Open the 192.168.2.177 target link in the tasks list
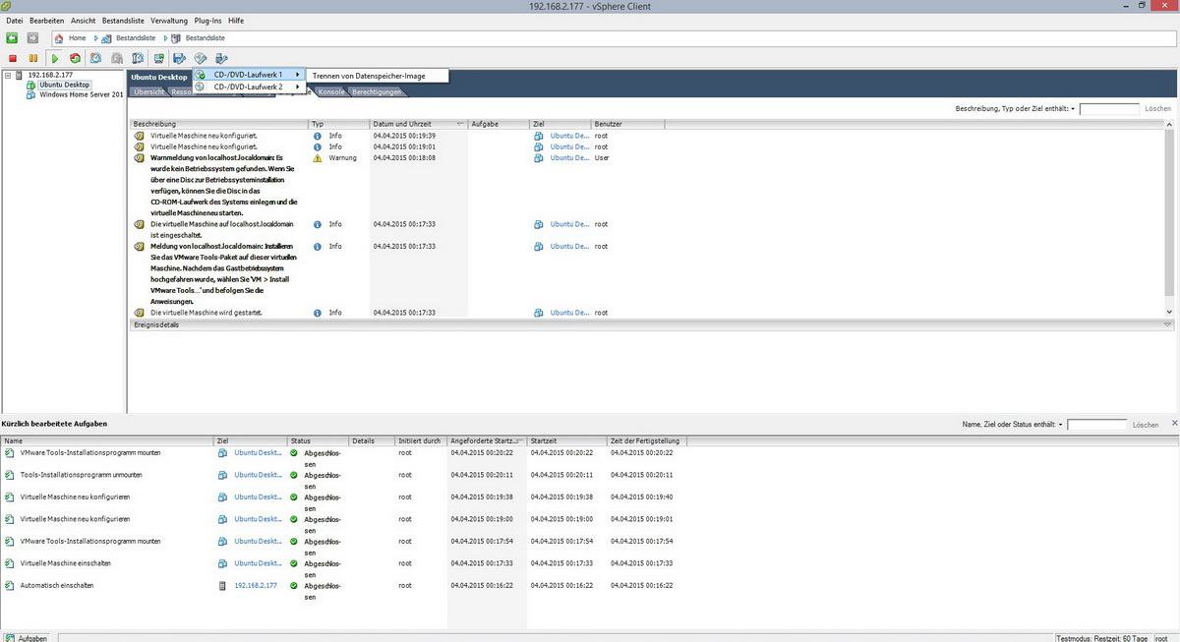Screen dimensions: 1180x642 (256, 585)
